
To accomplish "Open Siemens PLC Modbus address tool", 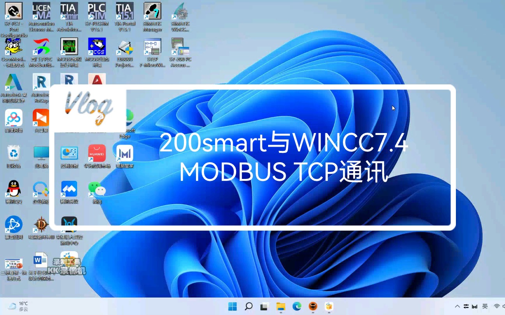I will 41,47.
